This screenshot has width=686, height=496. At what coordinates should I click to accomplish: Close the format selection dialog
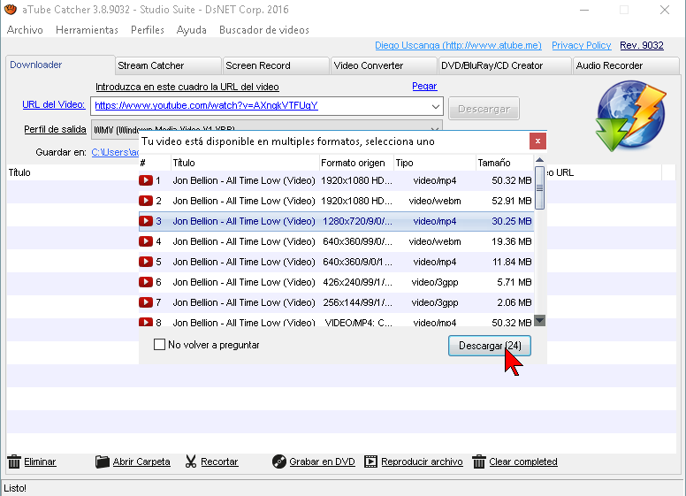pos(537,141)
